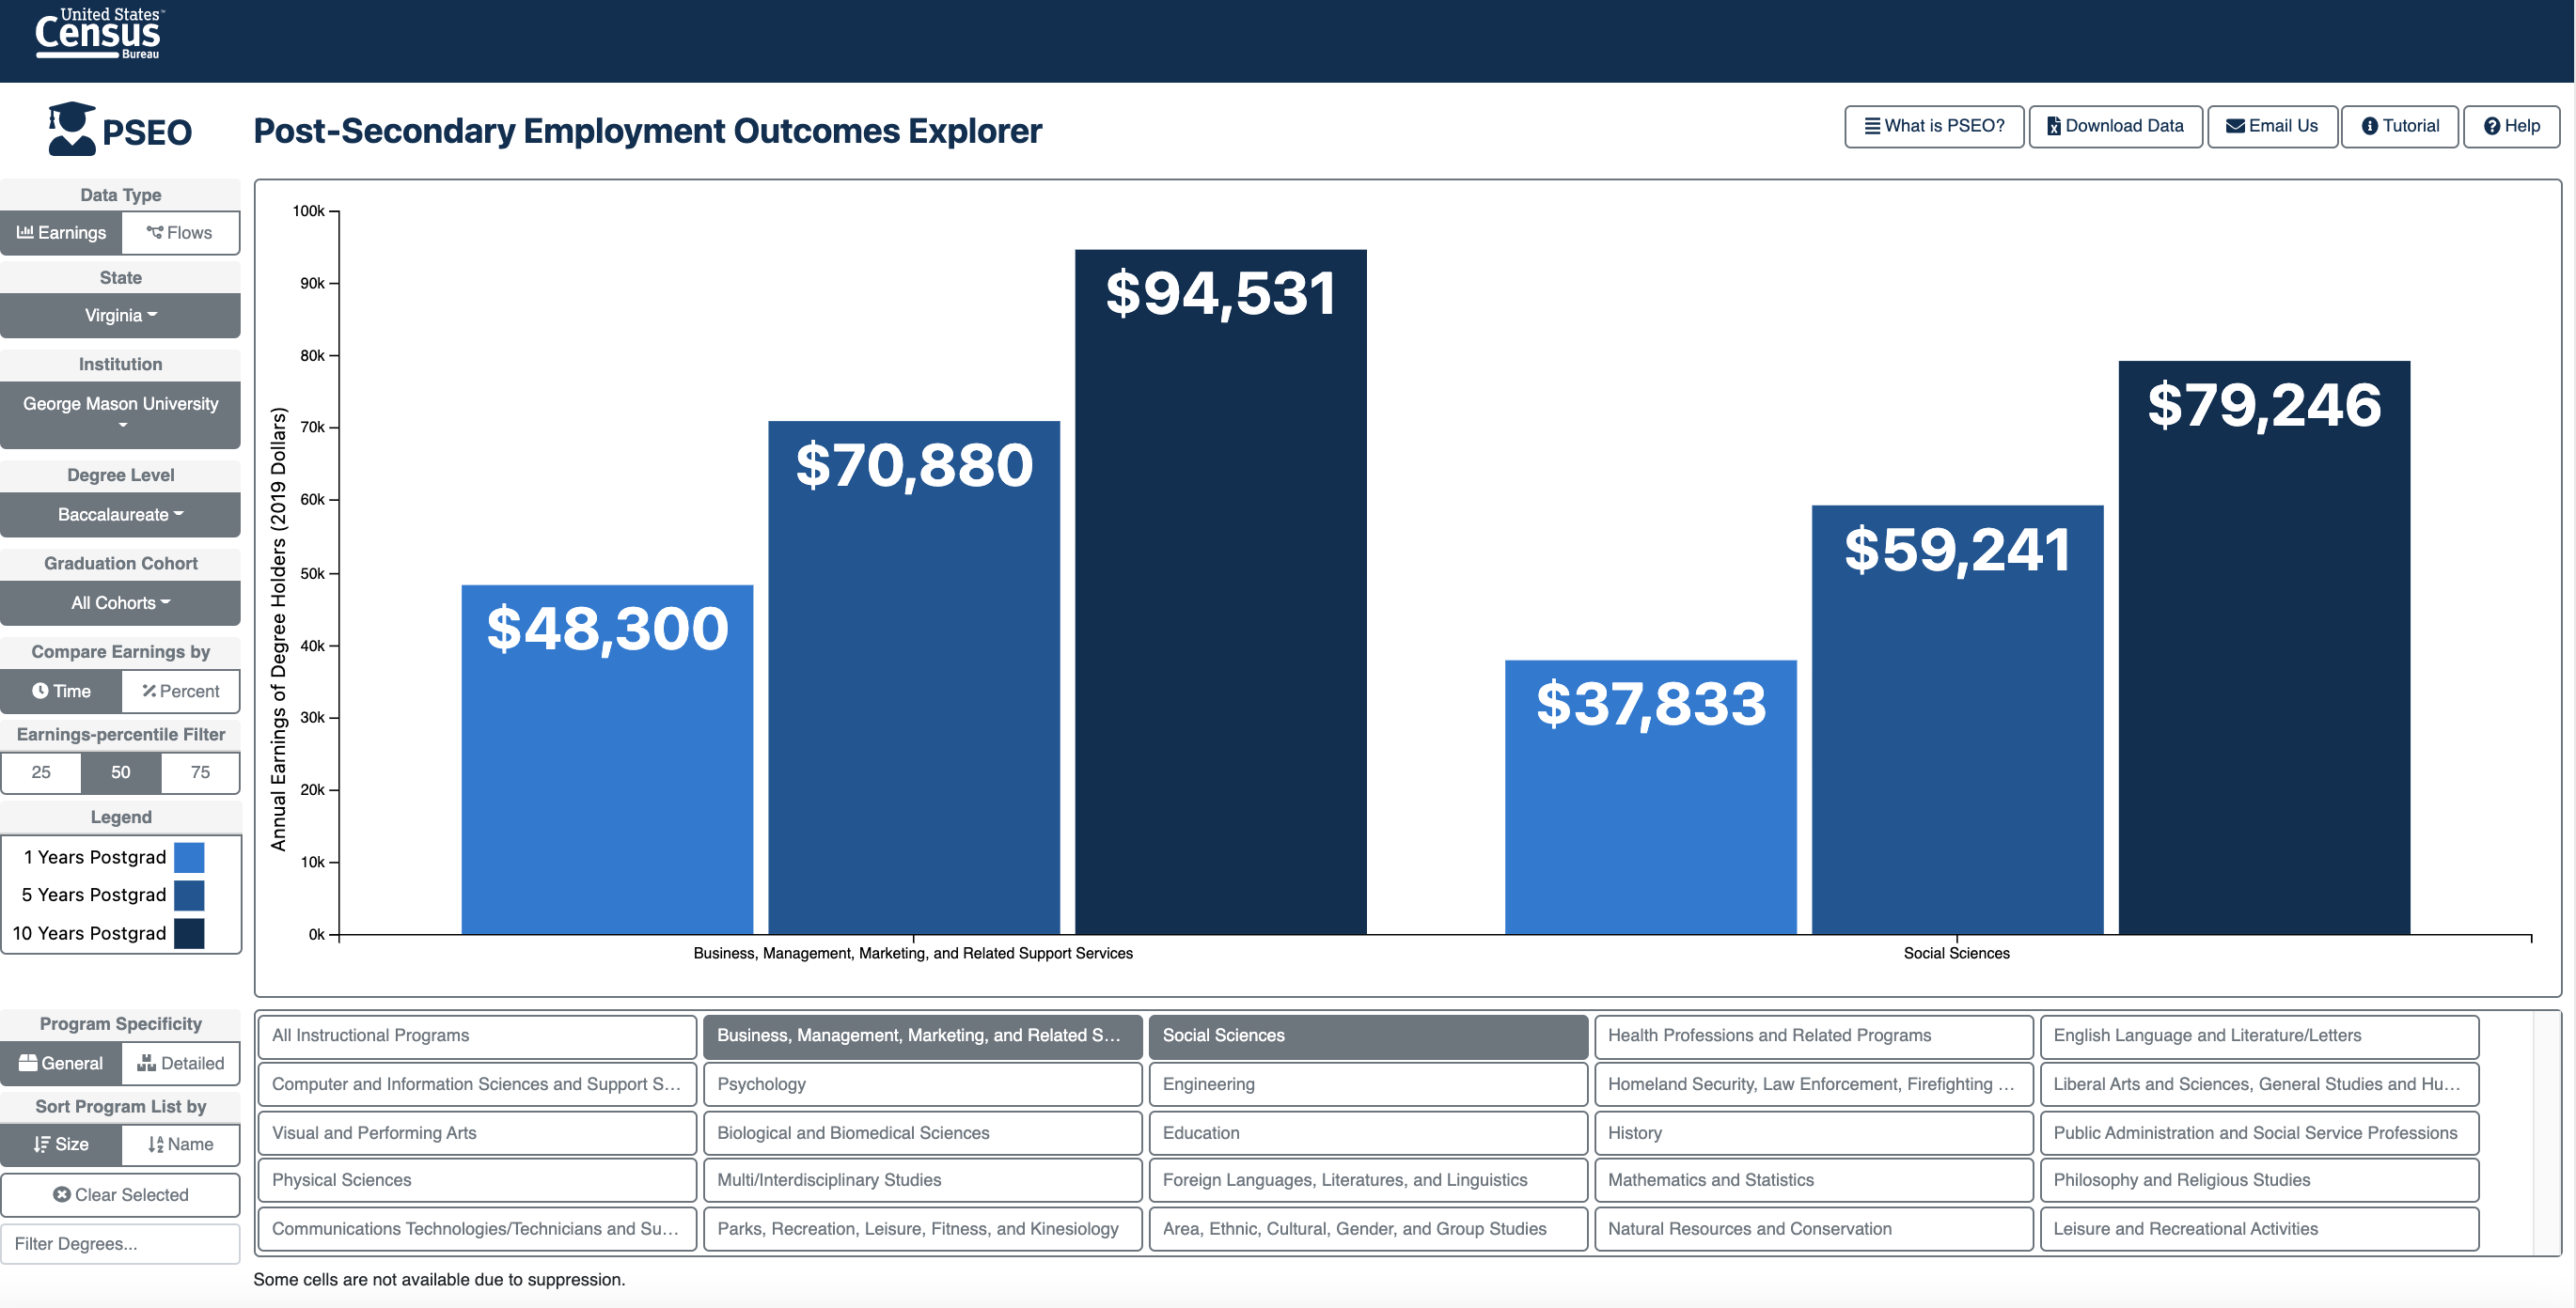Viewport: 2576px width, 1308px height.
Task: Click the Filter Degrees input field
Action: (120, 1243)
